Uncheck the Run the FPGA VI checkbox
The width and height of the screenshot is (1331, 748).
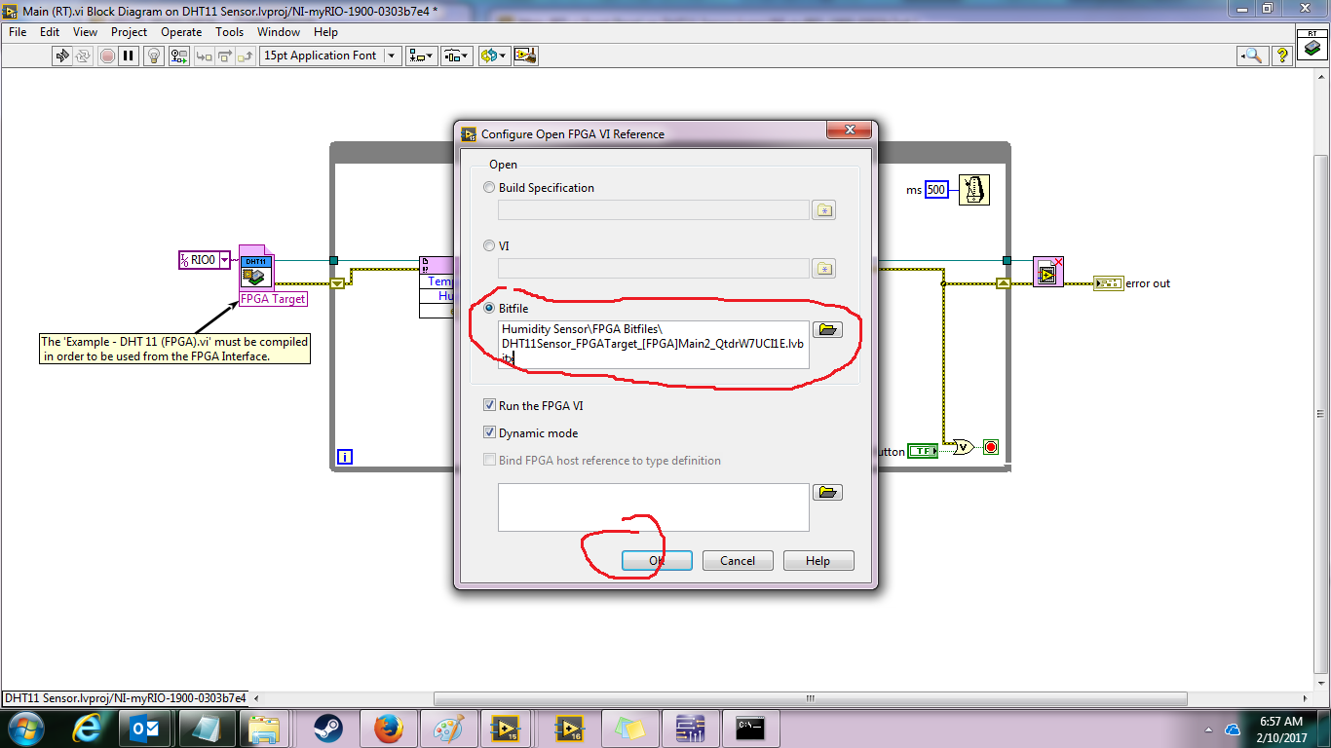[x=490, y=406]
